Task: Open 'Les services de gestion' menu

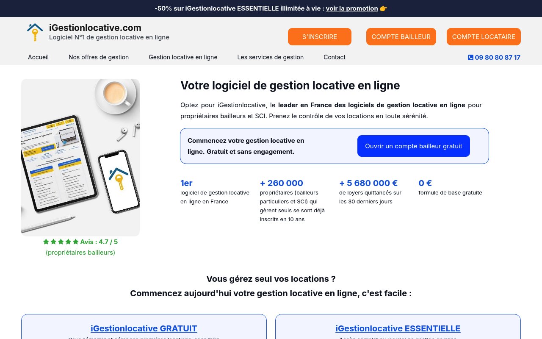Action: [x=271, y=57]
